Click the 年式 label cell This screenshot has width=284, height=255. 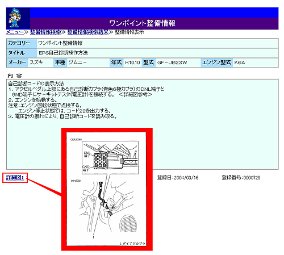pyautogui.click(x=116, y=62)
